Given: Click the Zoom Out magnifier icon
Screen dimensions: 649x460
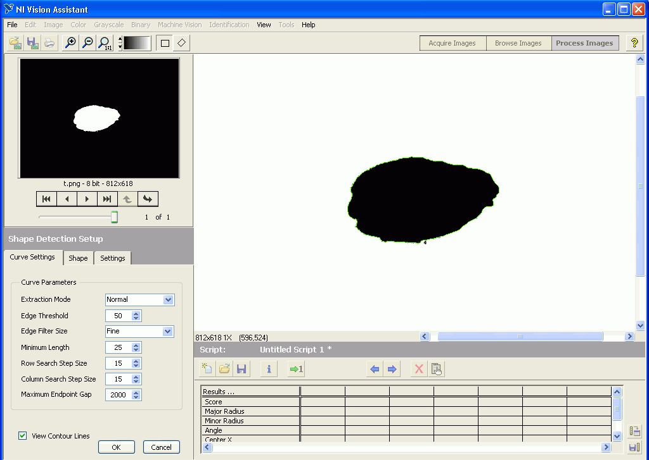Looking at the screenshot, I should (x=87, y=43).
